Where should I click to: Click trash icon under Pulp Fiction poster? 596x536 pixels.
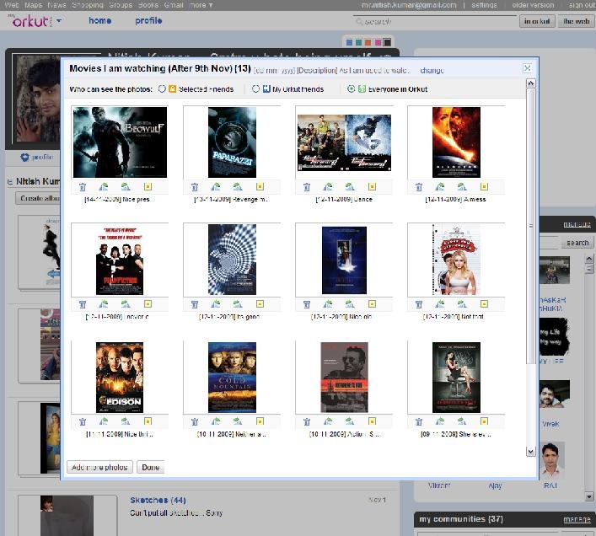tap(83, 304)
